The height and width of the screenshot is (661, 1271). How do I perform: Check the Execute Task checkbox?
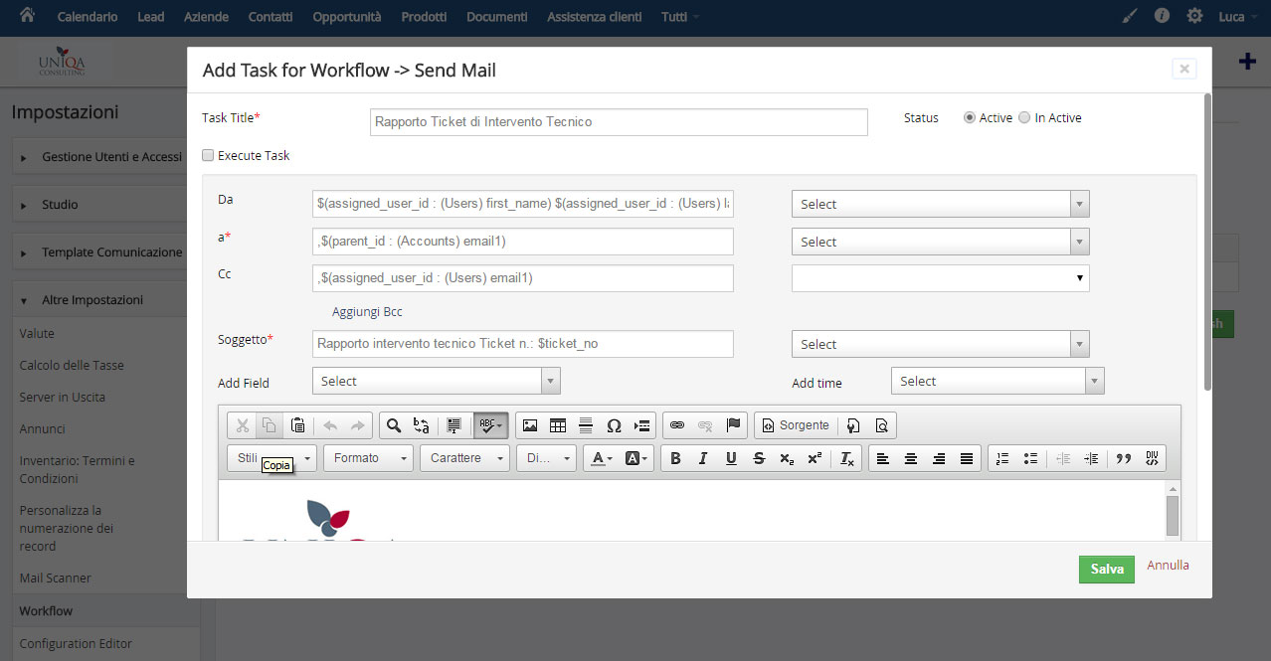pos(208,155)
